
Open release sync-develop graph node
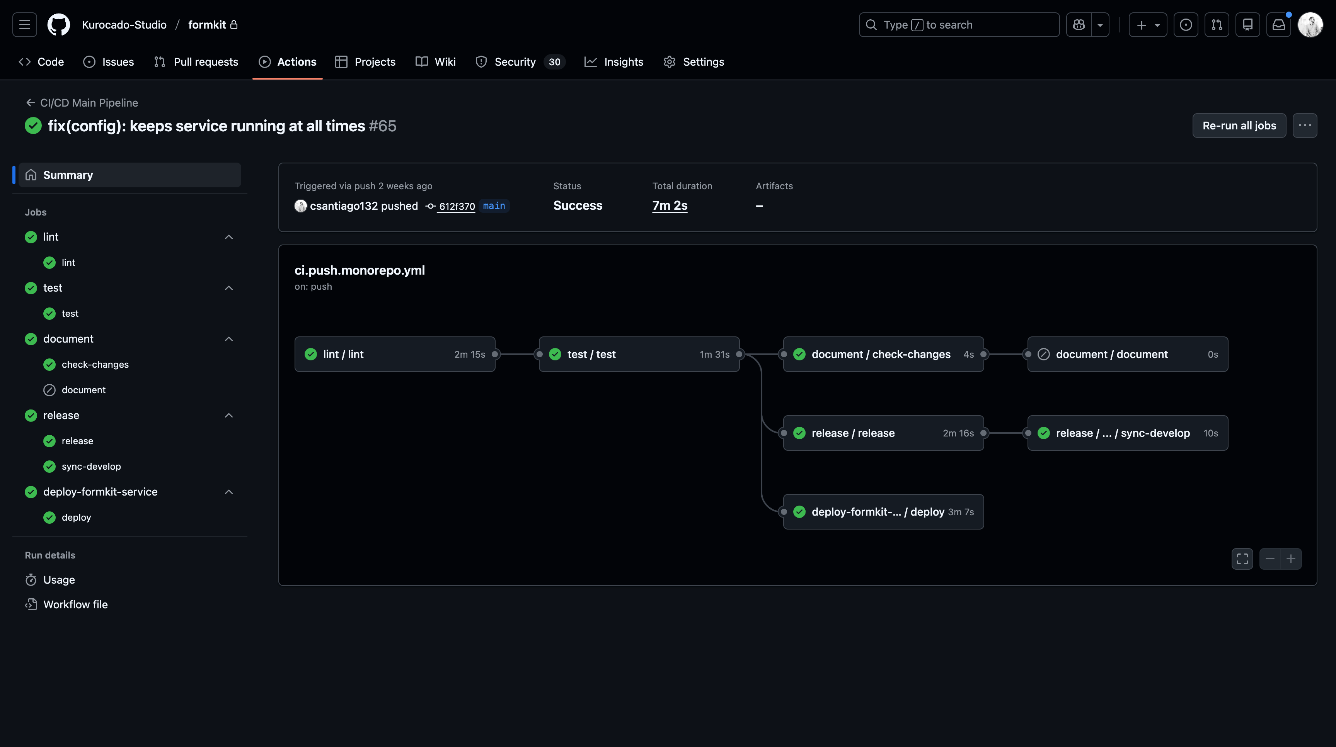(x=1128, y=433)
